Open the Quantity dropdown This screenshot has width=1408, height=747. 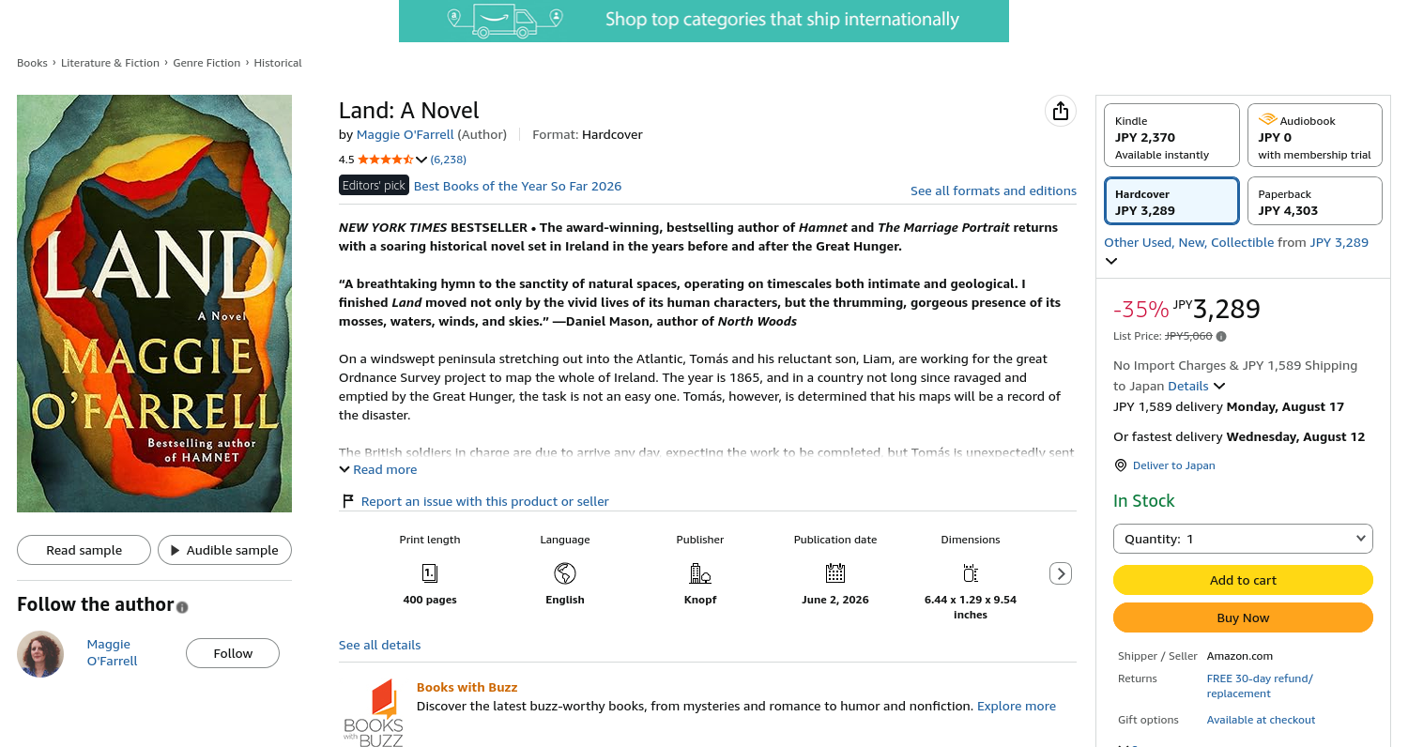coord(1243,539)
